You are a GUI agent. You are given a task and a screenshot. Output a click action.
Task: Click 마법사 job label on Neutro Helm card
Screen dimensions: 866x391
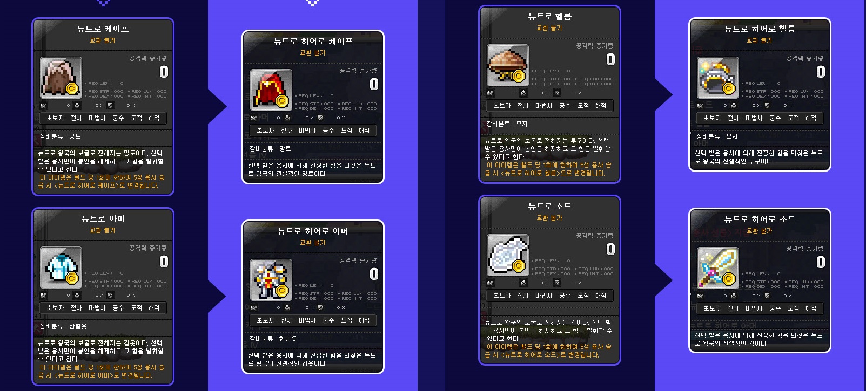(544, 106)
